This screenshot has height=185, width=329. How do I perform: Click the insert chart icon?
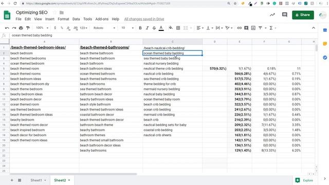click(x=253, y=28)
